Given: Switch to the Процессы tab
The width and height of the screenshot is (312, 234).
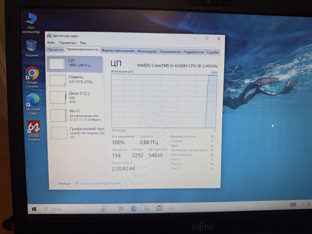Looking at the screenshot, I should pyautogui.click(x=55, y=49).
